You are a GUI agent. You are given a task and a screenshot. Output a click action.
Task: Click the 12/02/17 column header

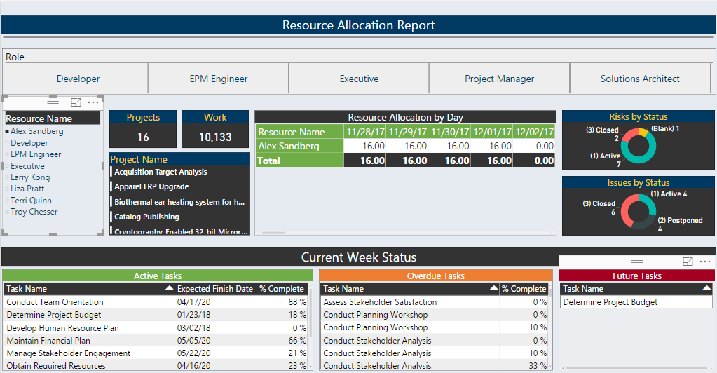coord(534,132)
